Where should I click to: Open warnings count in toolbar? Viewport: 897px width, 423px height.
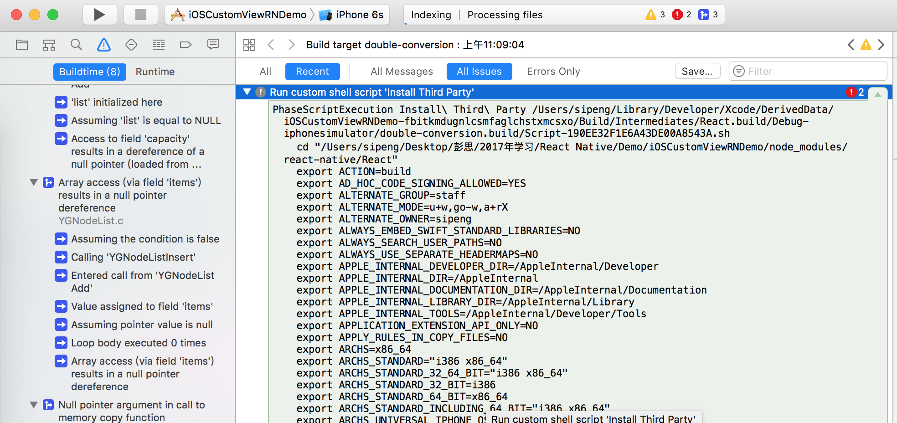(x=655, y=15)
